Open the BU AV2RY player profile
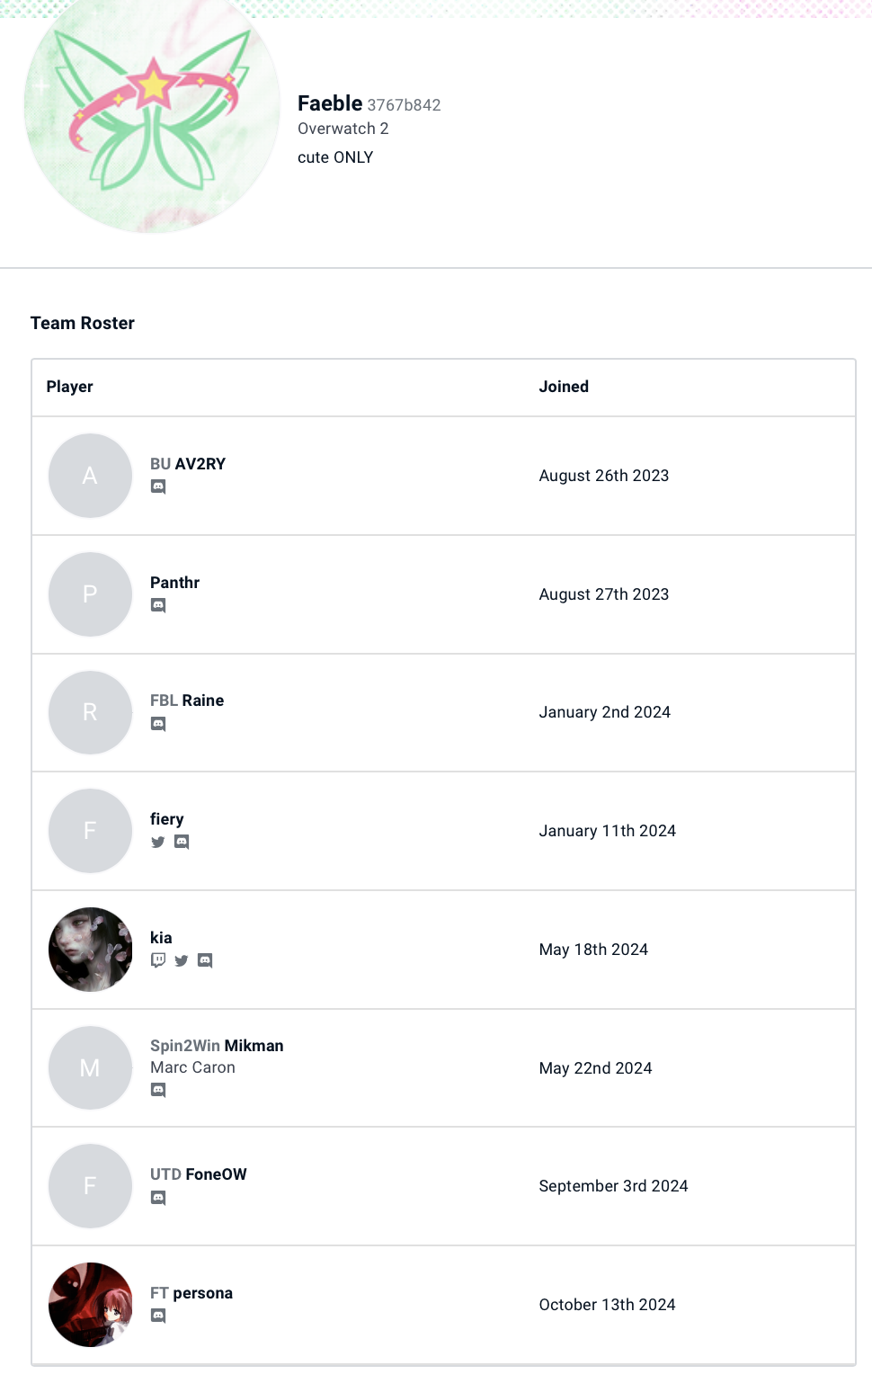872x1392 pixels. 188,464
